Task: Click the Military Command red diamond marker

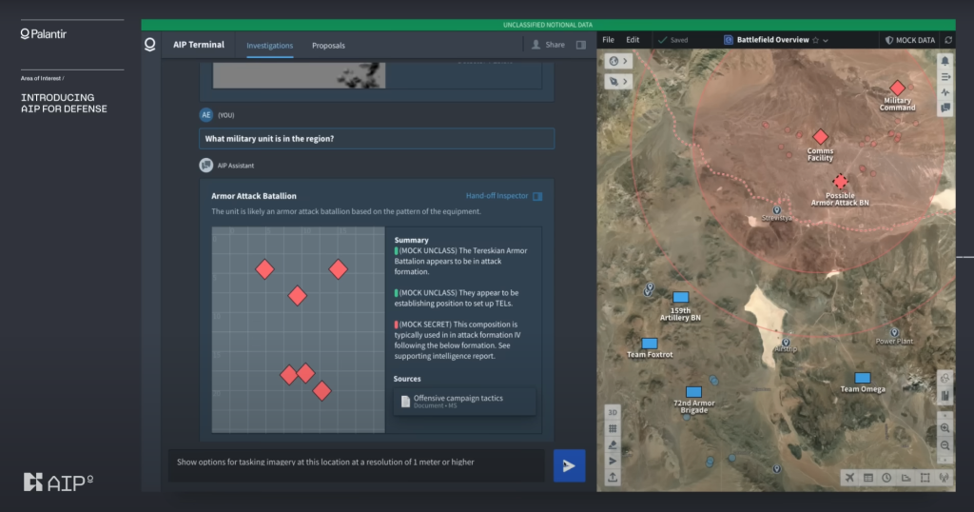Action: click(897, 88)
